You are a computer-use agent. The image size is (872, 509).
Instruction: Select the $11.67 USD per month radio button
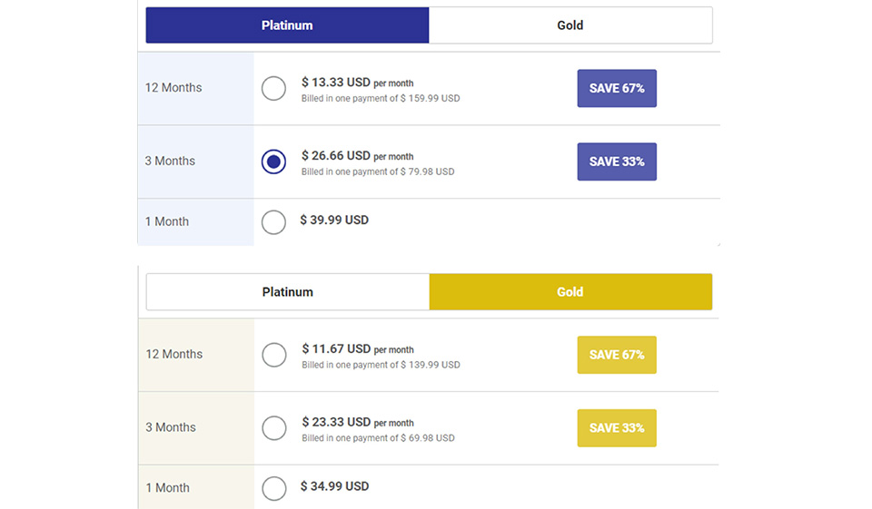tap(273, 355)
